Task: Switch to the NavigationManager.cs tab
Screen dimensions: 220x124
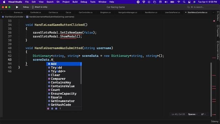Action: point(128,12)
